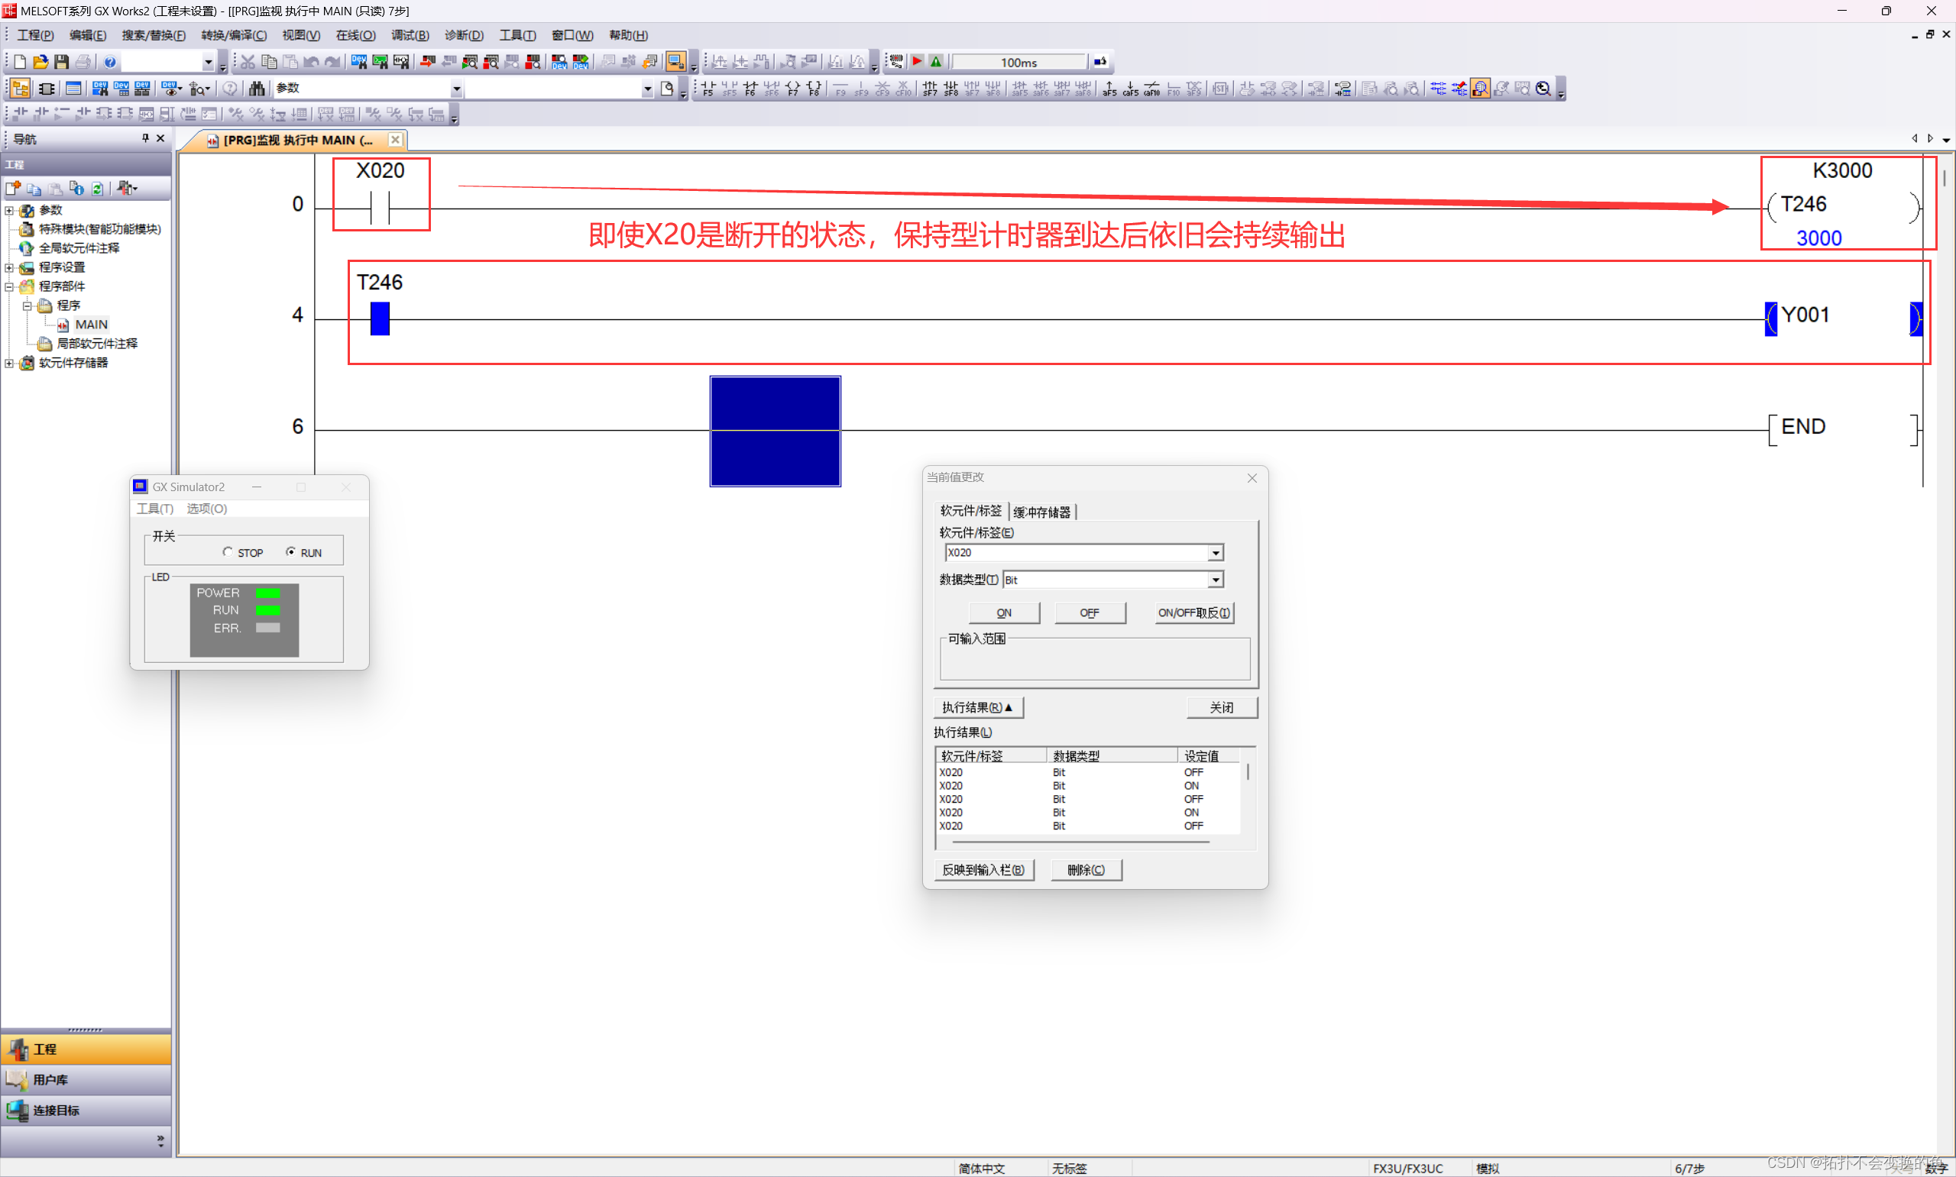Select RUN switch in GX Simulator2
The height and width of the screenshot is (1177, 1956).
pyautogui.click(x=291, y=552)
